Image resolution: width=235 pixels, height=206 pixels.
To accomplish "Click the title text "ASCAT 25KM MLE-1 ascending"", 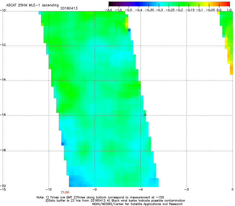I will (32, 5).
